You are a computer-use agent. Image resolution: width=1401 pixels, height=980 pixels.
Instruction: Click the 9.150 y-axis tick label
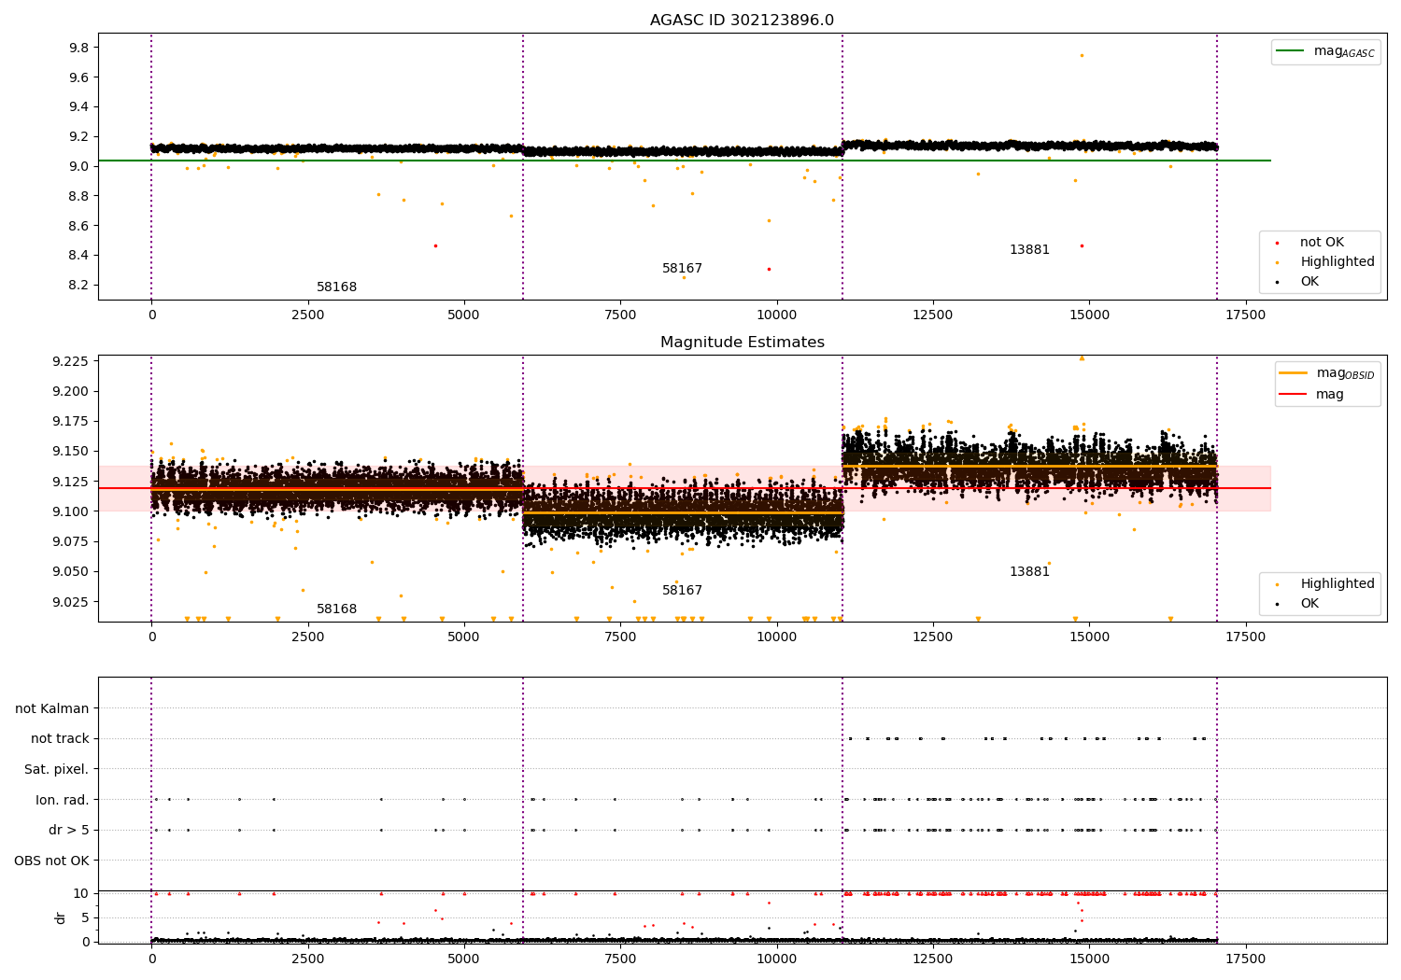click(70, 452)
